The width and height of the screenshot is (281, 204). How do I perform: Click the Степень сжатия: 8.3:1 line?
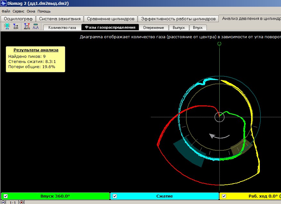(32, 61)
